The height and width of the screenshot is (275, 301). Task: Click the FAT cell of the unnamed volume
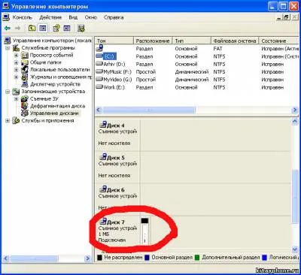coord(217,49)
